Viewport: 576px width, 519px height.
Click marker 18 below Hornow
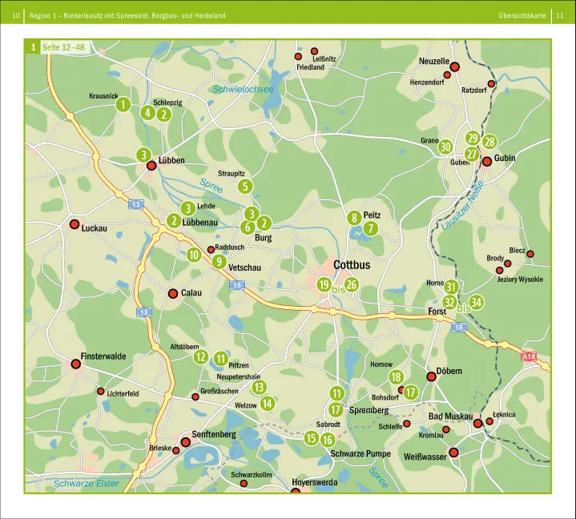(396, 377)
